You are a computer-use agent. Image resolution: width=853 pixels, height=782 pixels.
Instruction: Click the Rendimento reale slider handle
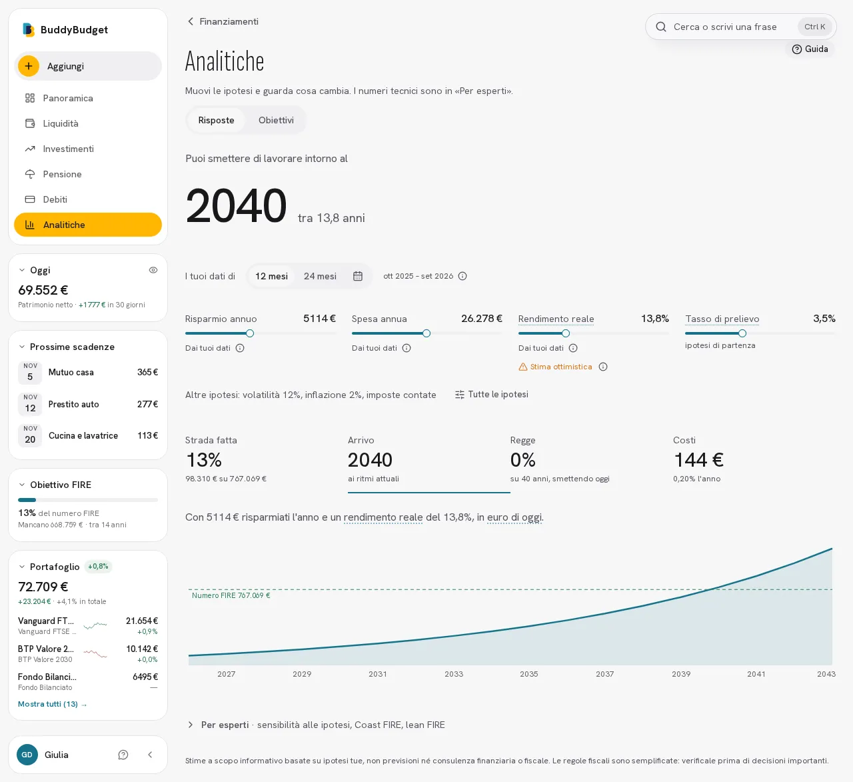point(566,333)
